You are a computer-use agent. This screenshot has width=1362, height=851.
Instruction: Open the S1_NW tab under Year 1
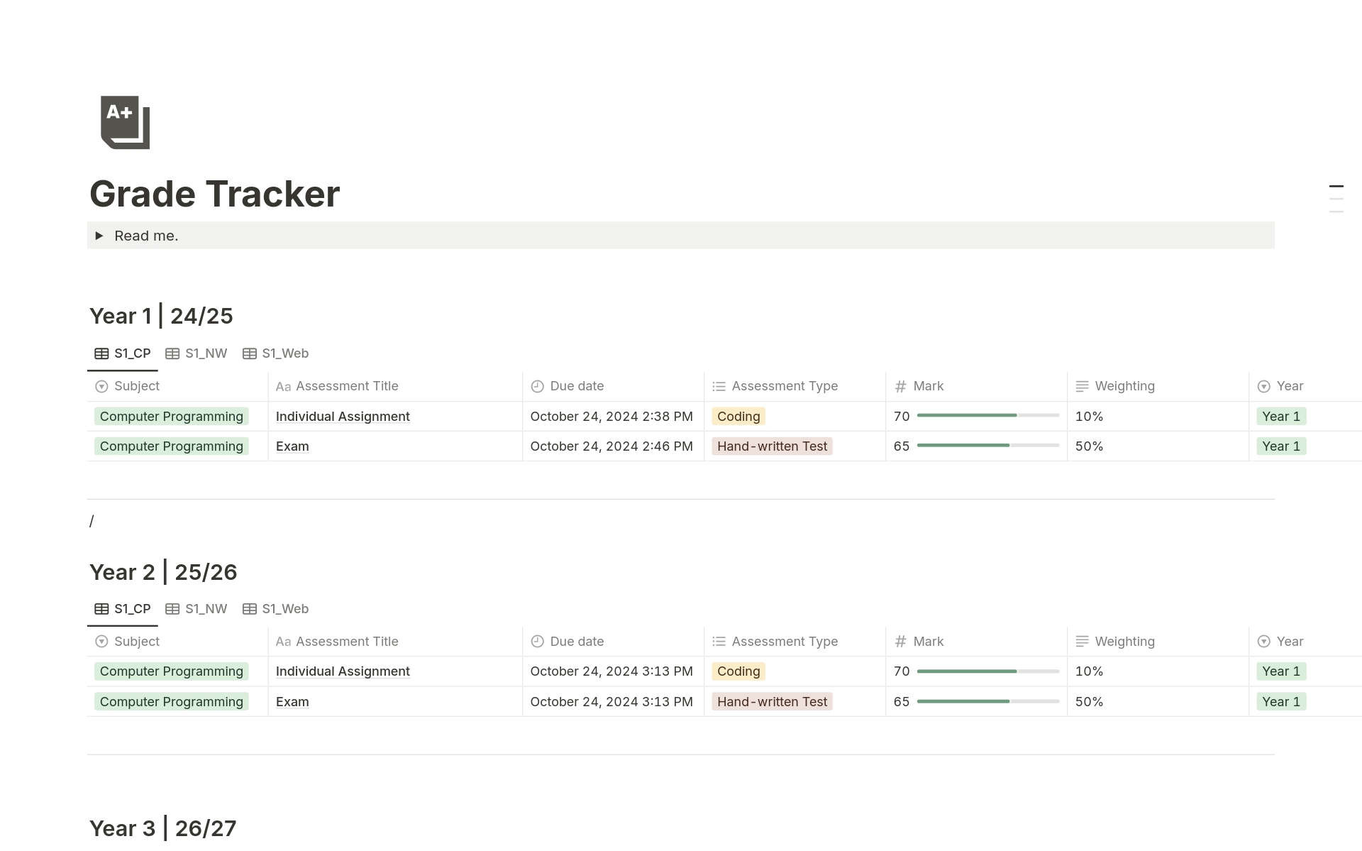coord(196,353)
